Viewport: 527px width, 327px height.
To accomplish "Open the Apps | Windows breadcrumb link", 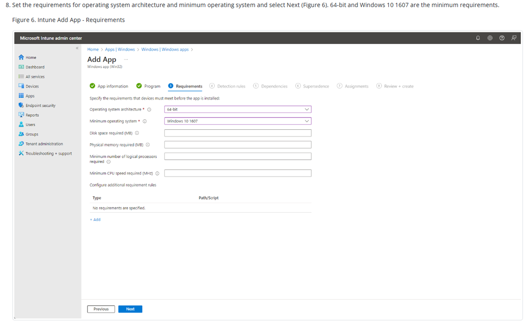I will pyautogui.click(x=120, y=49).
